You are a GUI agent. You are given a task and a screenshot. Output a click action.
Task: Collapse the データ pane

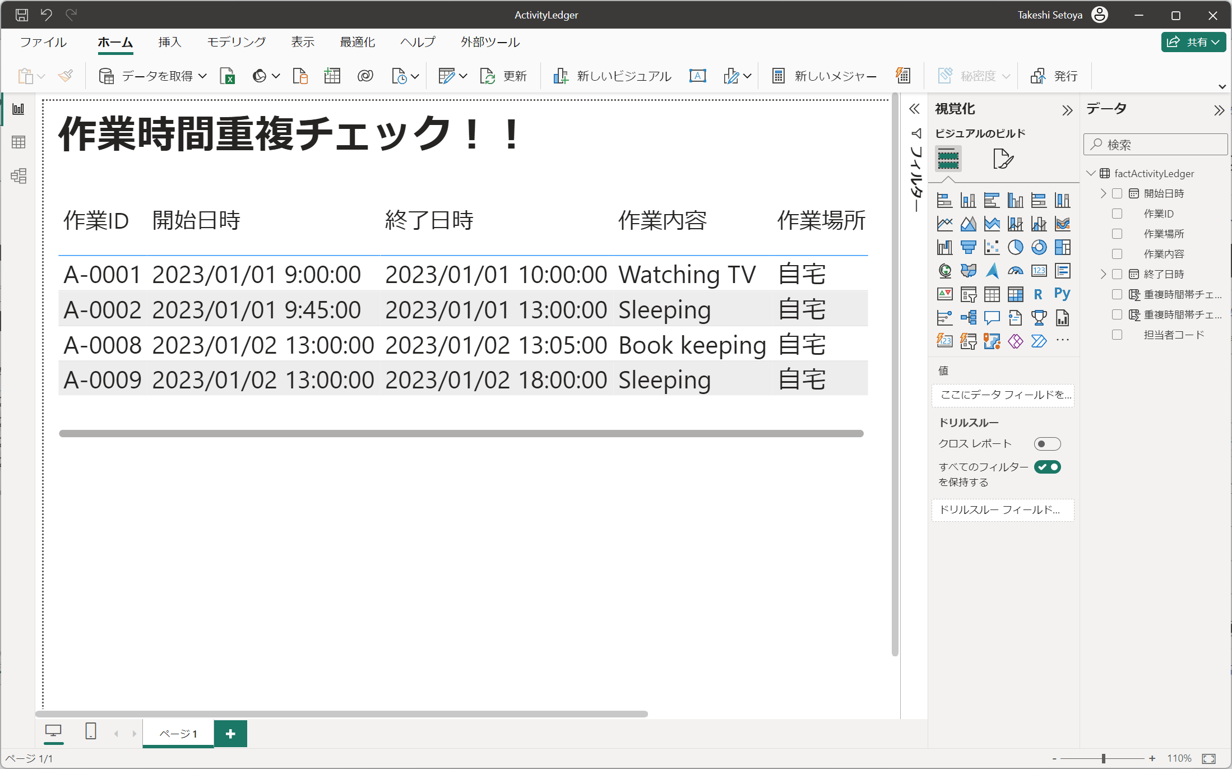click(x=1219, y=110)
